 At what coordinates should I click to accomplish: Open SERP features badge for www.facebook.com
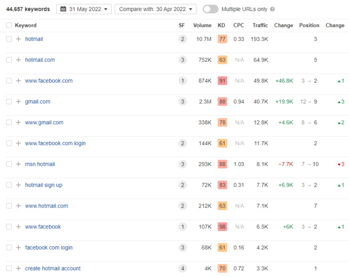(182, 81)
